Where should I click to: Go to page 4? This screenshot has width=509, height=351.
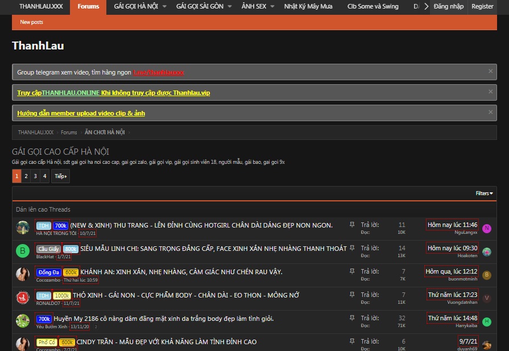45,176
